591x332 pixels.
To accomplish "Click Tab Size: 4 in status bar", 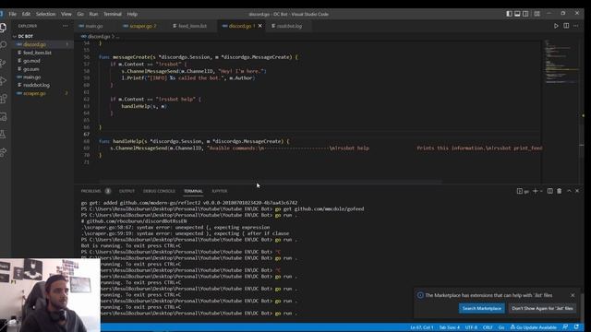I will 449,327.
